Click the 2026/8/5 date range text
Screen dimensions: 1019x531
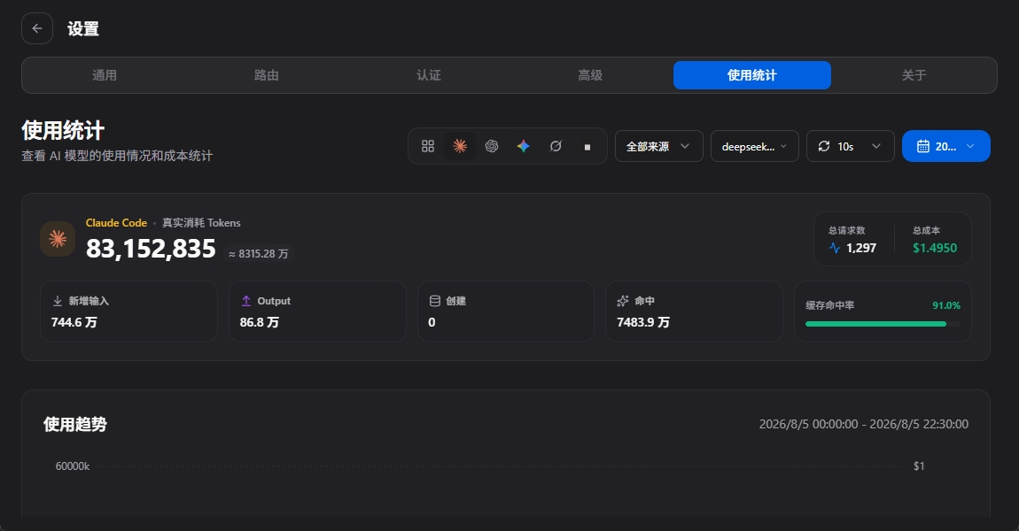click(x=864, y=424)
